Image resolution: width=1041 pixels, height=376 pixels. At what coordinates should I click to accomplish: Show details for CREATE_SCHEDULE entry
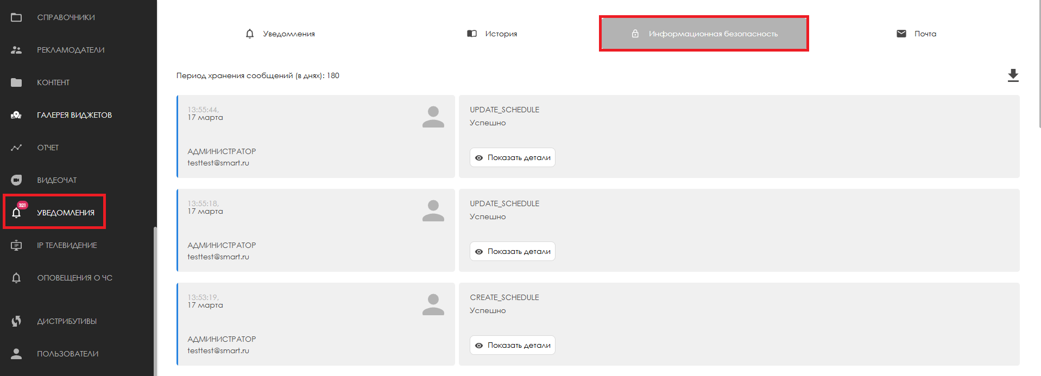513,345
